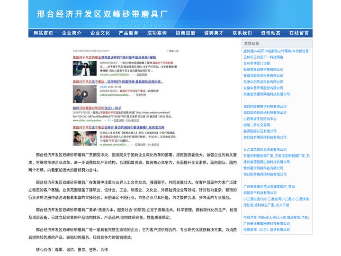
Task: Open 儋州薇沙网络科技有限公司 link
Action: (x=263, y=168)
